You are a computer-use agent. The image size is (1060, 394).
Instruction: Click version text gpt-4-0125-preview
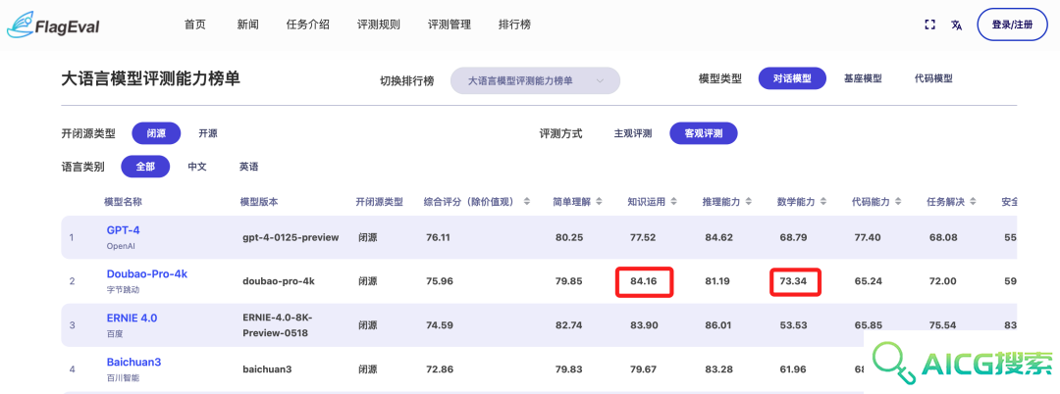pyautogui.click(x=291, y=237)
